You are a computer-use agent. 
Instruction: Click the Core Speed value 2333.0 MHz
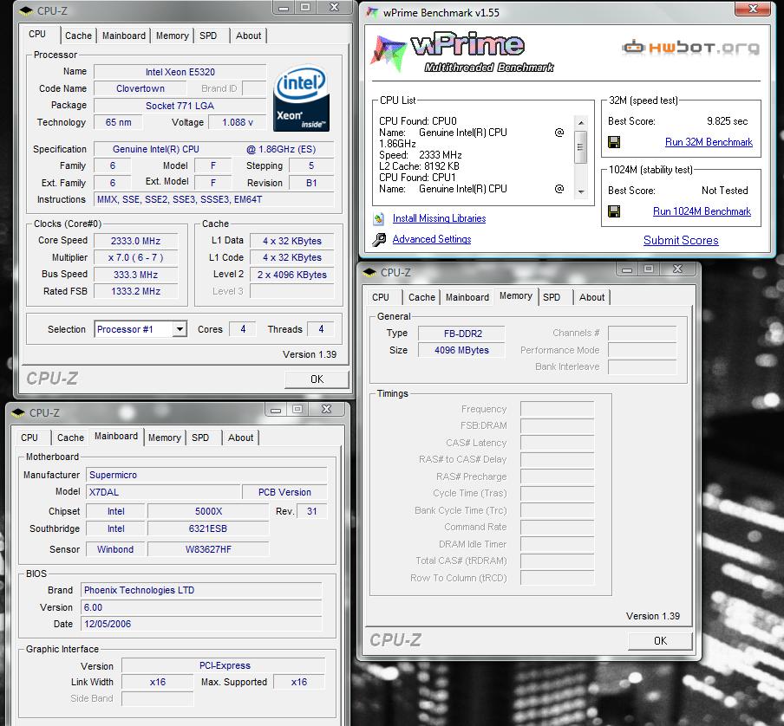tap(135, 241)
